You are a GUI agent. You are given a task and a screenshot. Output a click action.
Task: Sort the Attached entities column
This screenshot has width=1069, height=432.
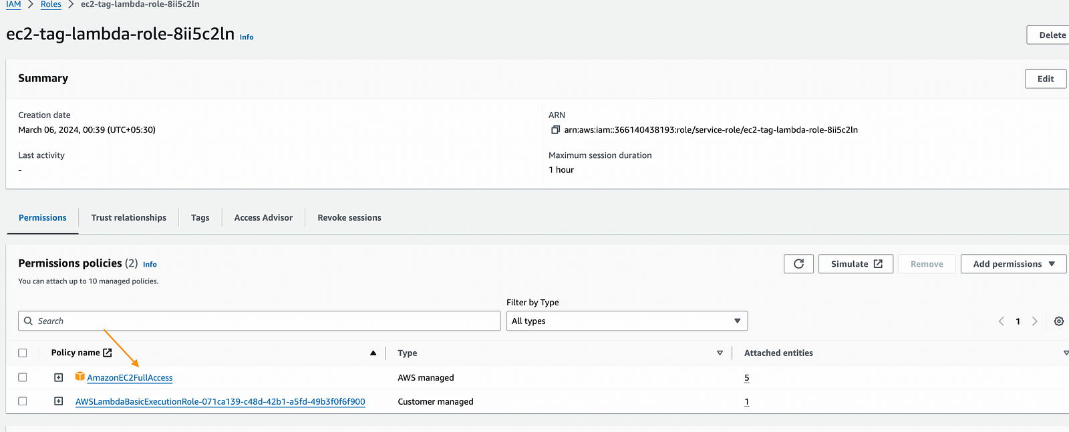click(x=1065, y=353)
